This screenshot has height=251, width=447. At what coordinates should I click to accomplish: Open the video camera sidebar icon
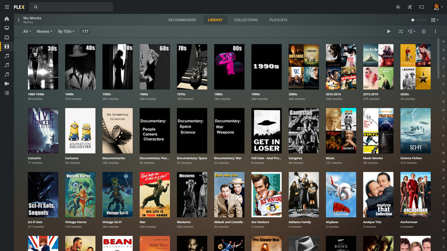pyautogui.click(x=7, y=84)
